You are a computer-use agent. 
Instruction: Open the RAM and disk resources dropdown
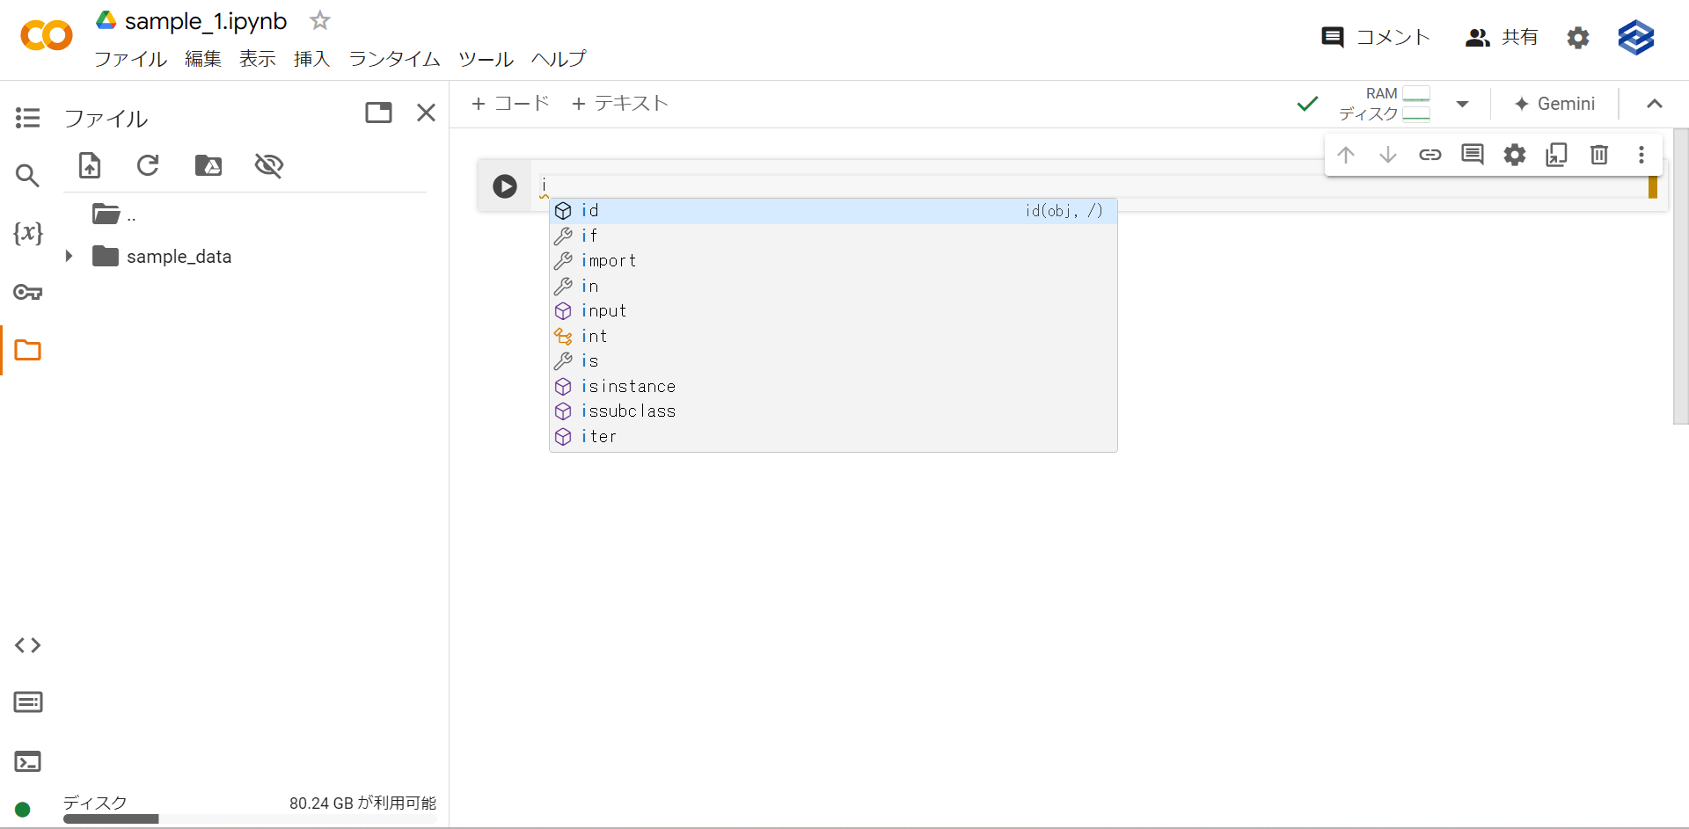(x=1462, y=104)
